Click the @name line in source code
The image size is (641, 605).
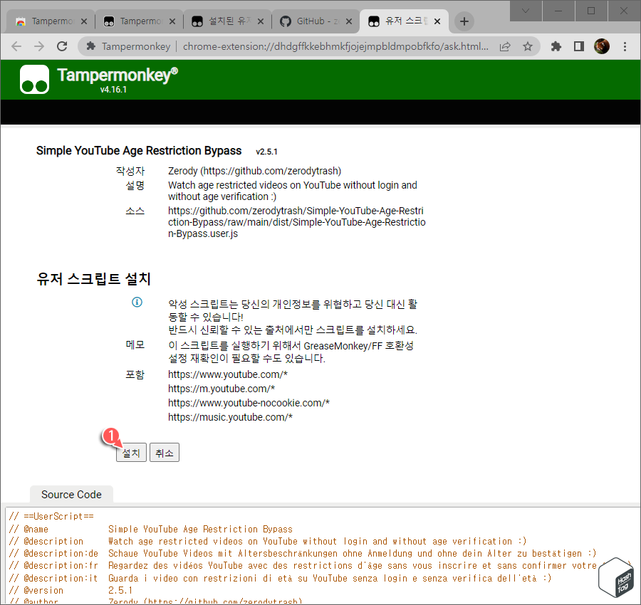(x=150, y=529)
